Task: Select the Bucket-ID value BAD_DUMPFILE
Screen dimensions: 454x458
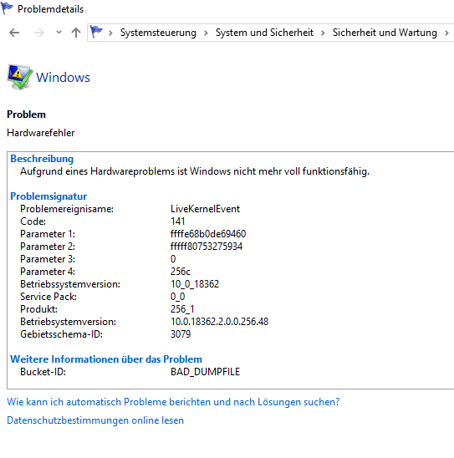Action: [205, 372]
